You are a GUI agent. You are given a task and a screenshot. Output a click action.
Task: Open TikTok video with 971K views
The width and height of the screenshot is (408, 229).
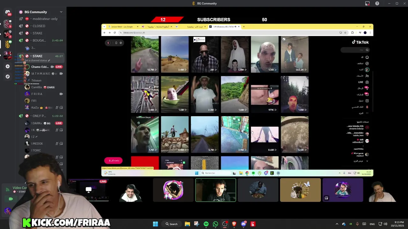(265, 94)
